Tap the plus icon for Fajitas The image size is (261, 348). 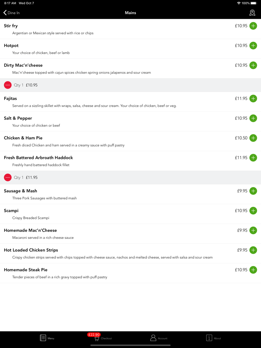(253, 98)
